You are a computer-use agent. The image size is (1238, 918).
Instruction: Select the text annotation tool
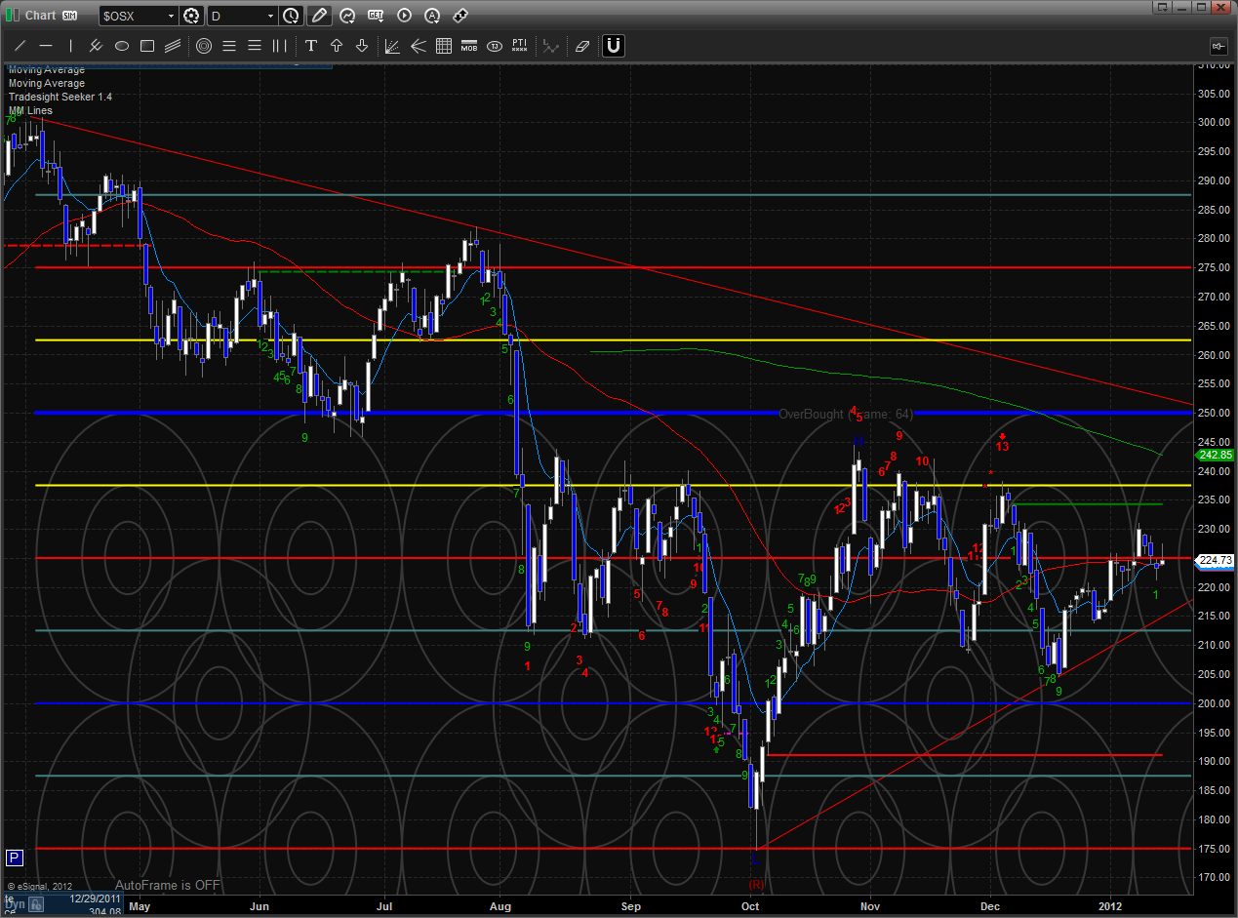pos(311,46)
